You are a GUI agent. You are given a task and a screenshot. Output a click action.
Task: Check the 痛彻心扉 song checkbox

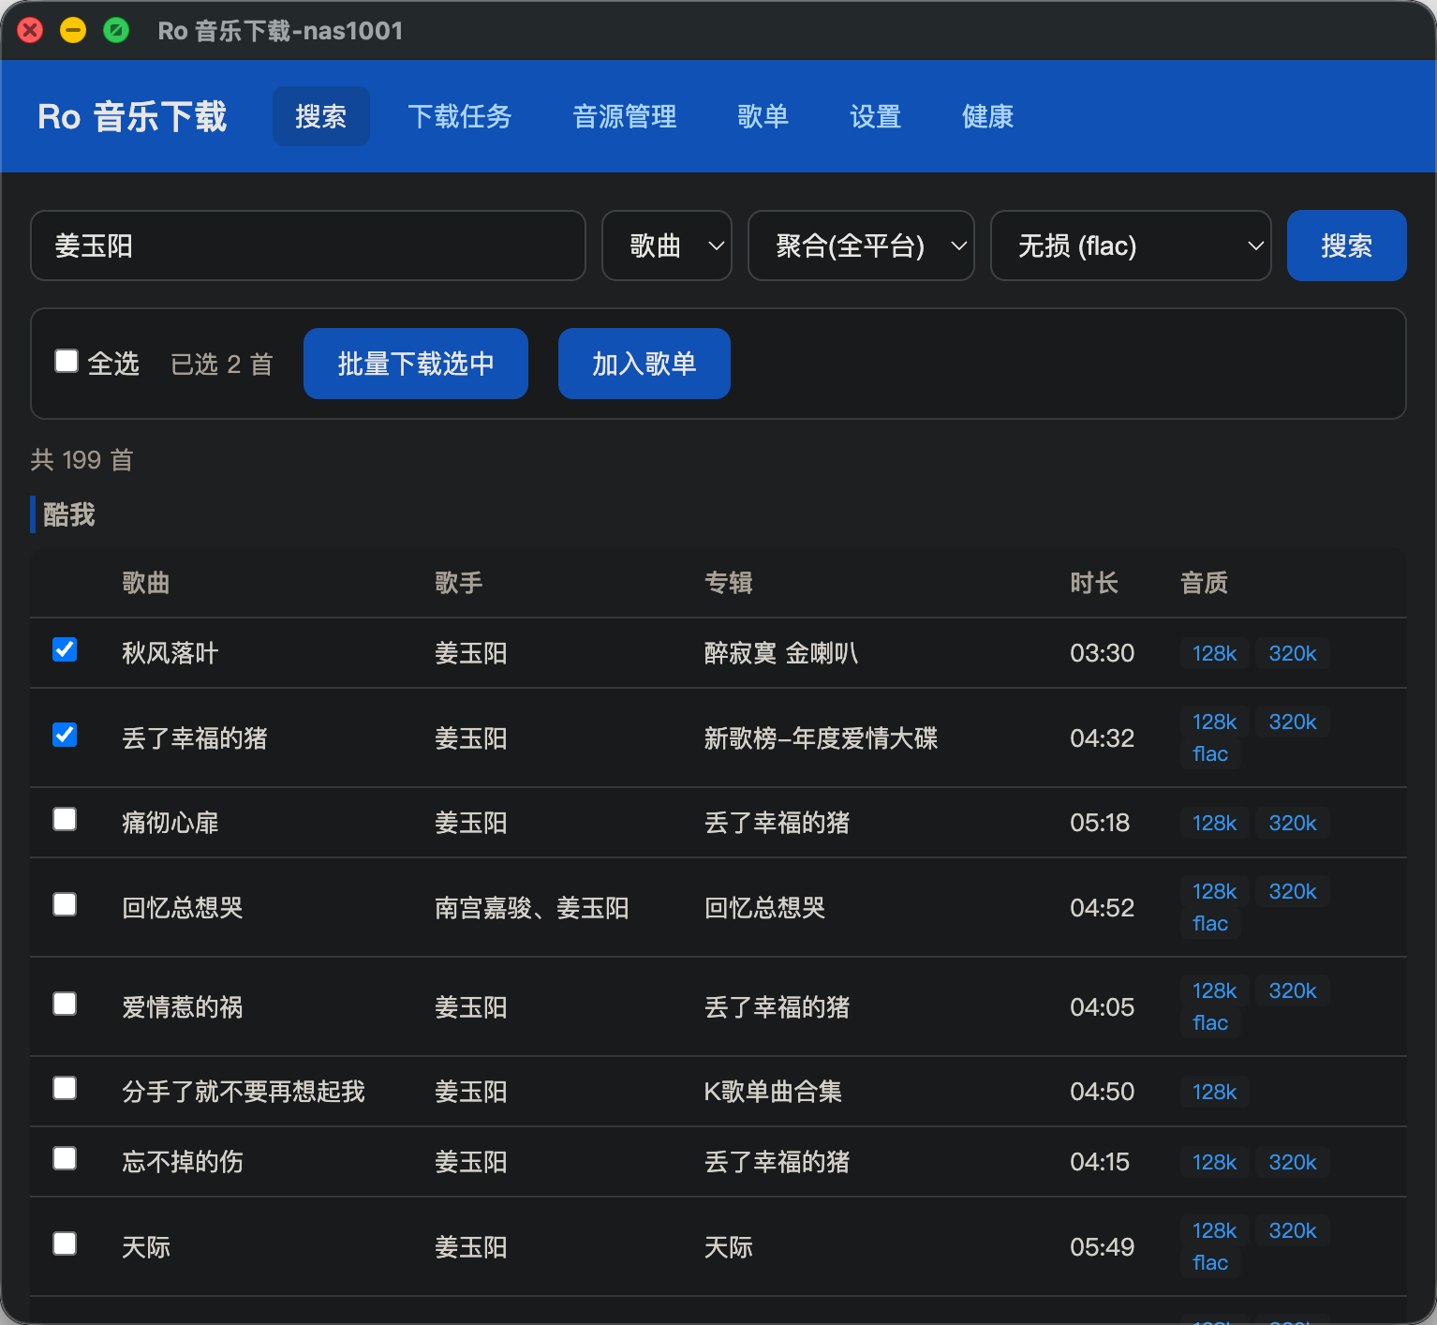point(65,819)
